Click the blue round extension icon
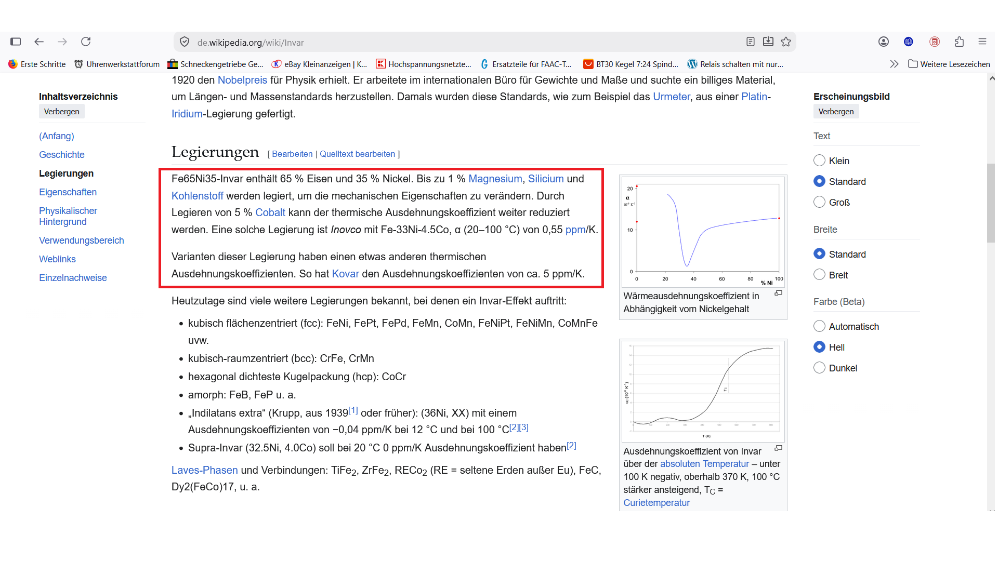The width and height of the screenshot is (998, 561). pos(909,42)
